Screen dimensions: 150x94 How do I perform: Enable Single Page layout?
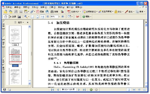coord(129,90)
